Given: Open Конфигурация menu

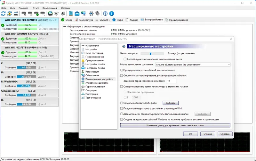Looking at the screenshot, I should click(50, 8).
